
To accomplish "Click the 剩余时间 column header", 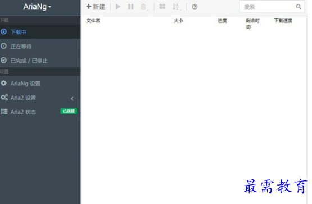I will point(252,24).
